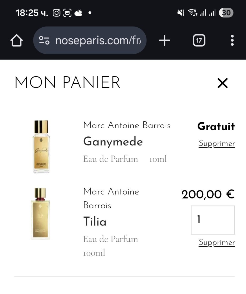Open the Ganymede bottle thumbnail
This screenshot has width=246, height=294.
click(41, 146)
